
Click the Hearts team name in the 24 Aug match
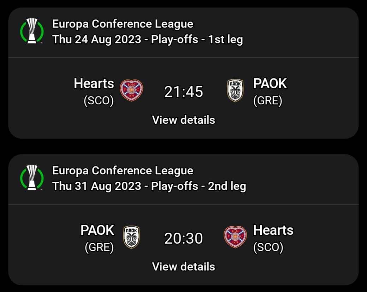tap(94, 84)
